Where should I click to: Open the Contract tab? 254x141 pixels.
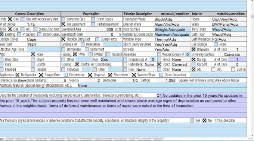click(9, 139)
